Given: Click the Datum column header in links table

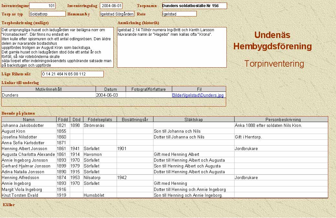Looking at the screenshot, I should tap(111, 89).
